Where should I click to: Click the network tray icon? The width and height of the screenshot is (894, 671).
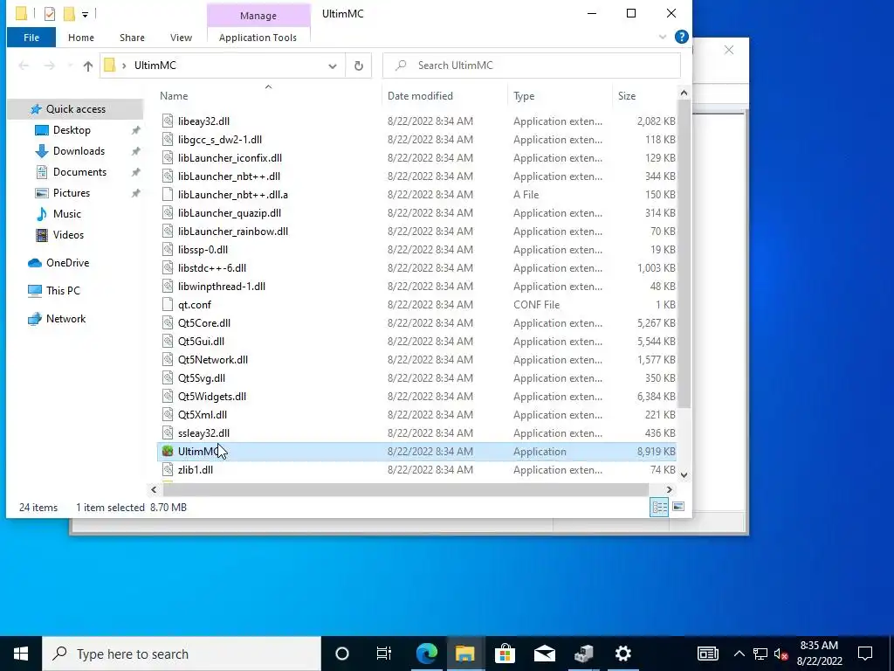tap(760, 654)
